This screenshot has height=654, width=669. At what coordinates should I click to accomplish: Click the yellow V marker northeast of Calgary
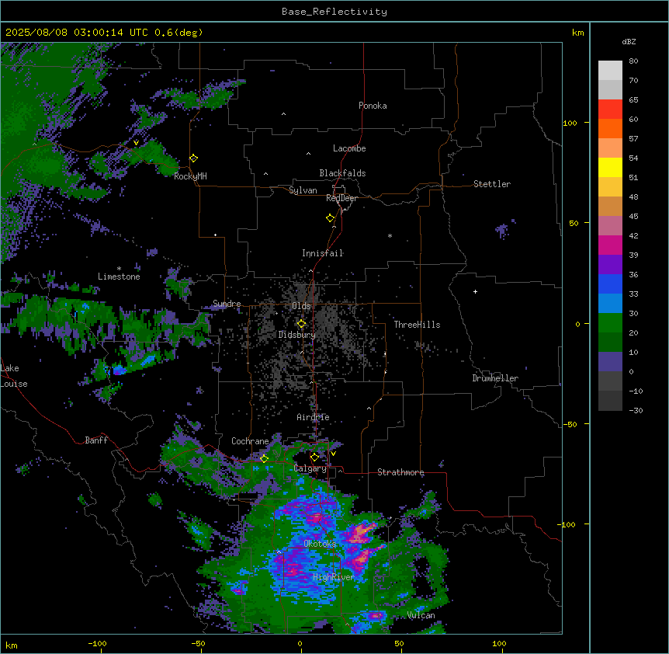[x=333, y=454]
